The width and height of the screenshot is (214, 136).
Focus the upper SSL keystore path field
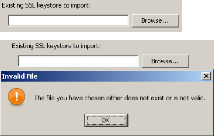click(68, 21)
